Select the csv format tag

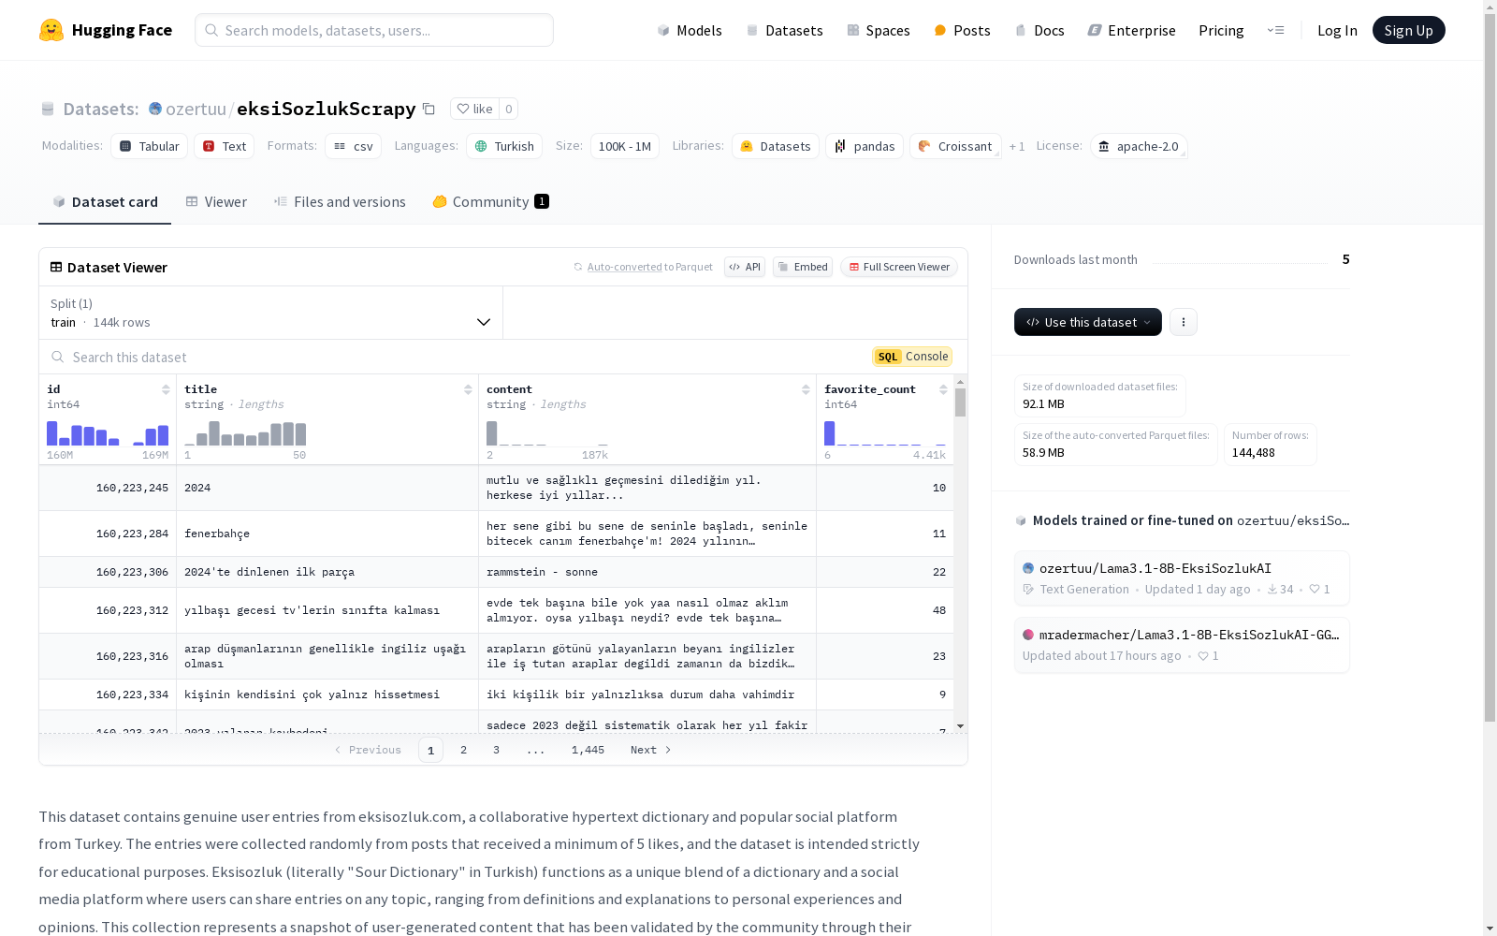click(x=353, y=146)
